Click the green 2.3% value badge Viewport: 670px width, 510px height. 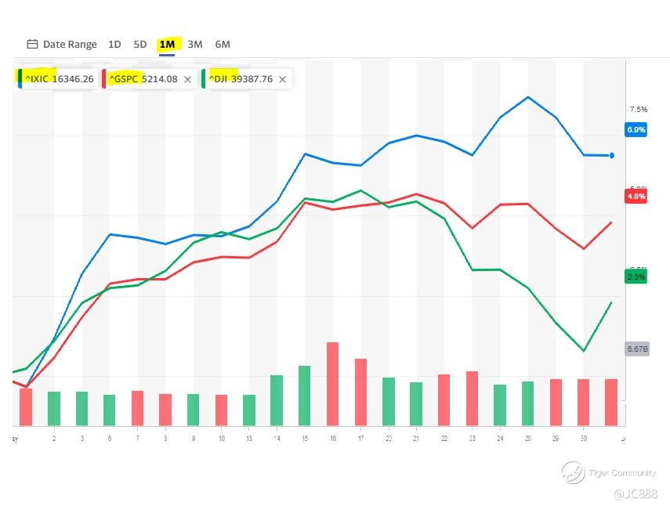click(x=636, y=277)
